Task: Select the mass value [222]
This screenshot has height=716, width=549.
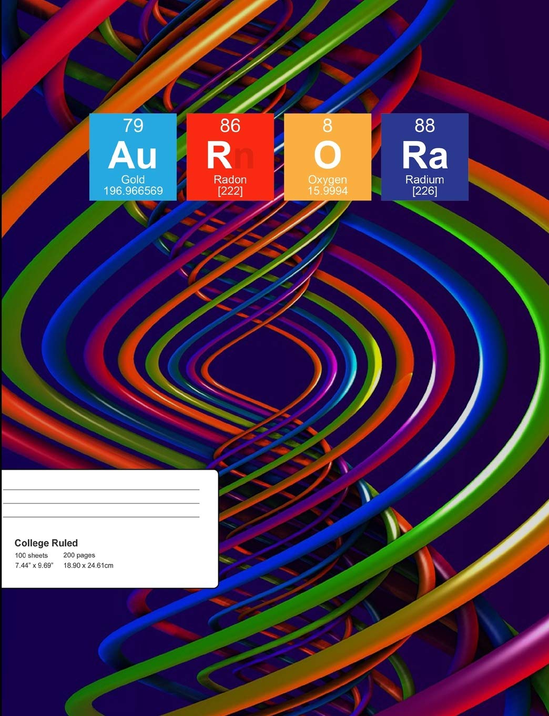Action: pos(230,191)
